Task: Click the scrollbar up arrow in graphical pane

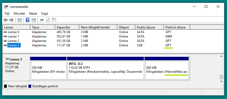Action: tap(221, 57)
